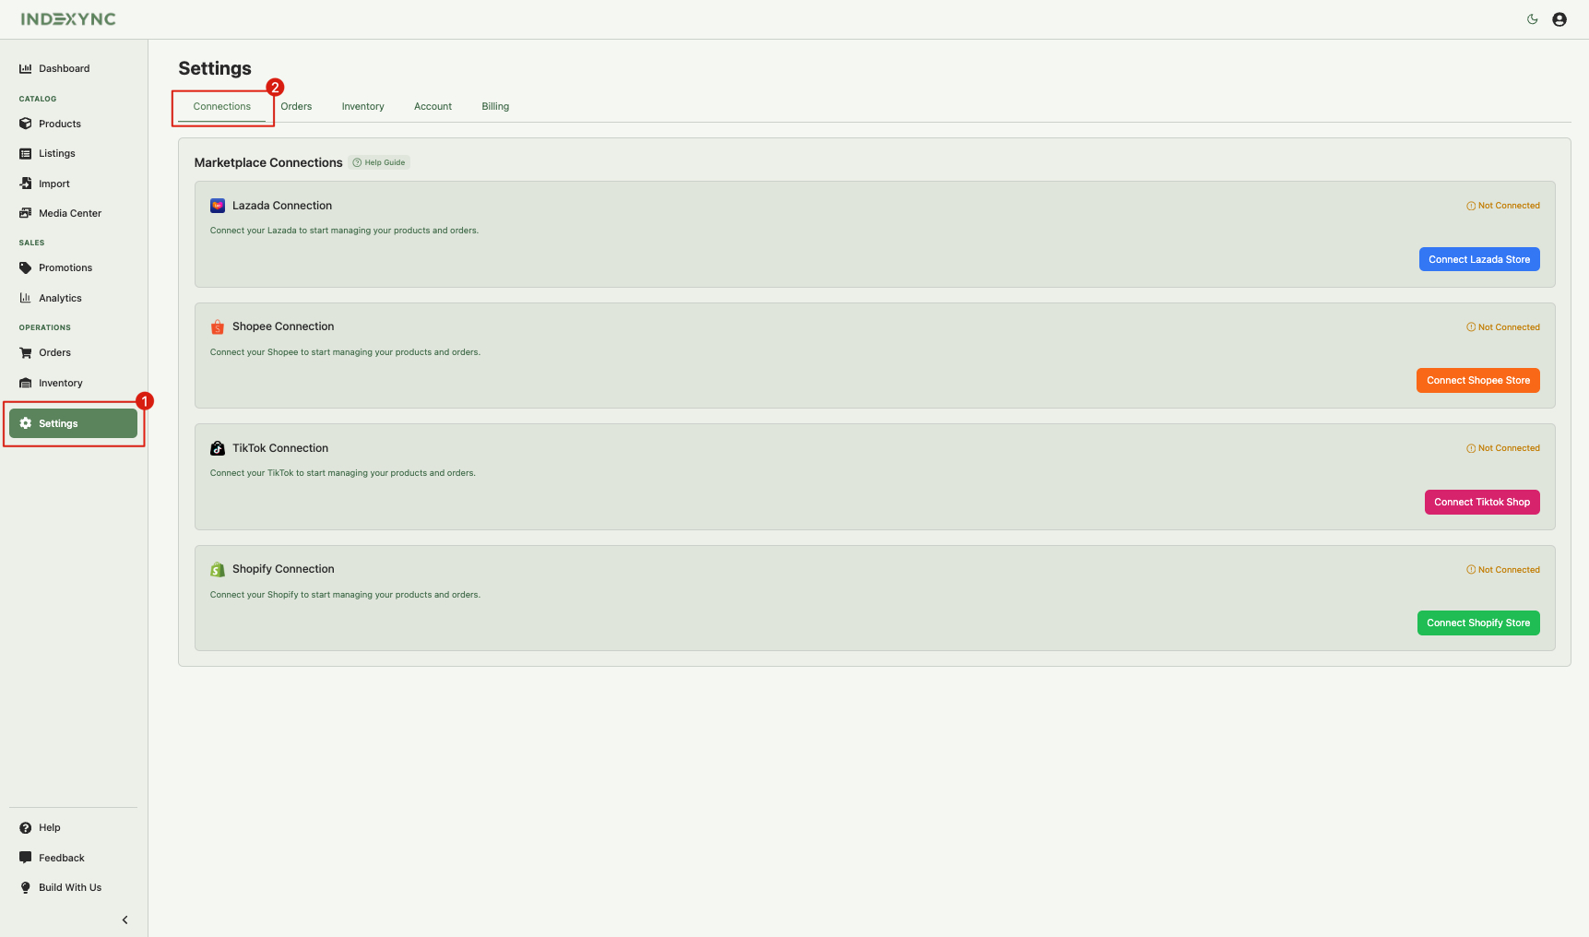Image resolution: width=1589 pixels, height=937 pixels.
Task: Click the Products box icon
Action: [x=26, y=124]
